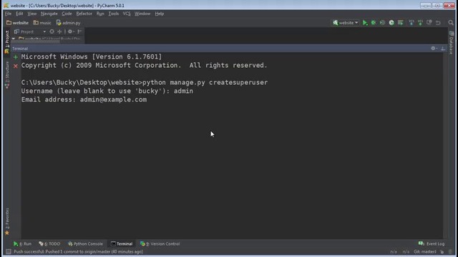Open Project panel gear settings
This screenshot has height=257, width=458.
pos(70,31)
